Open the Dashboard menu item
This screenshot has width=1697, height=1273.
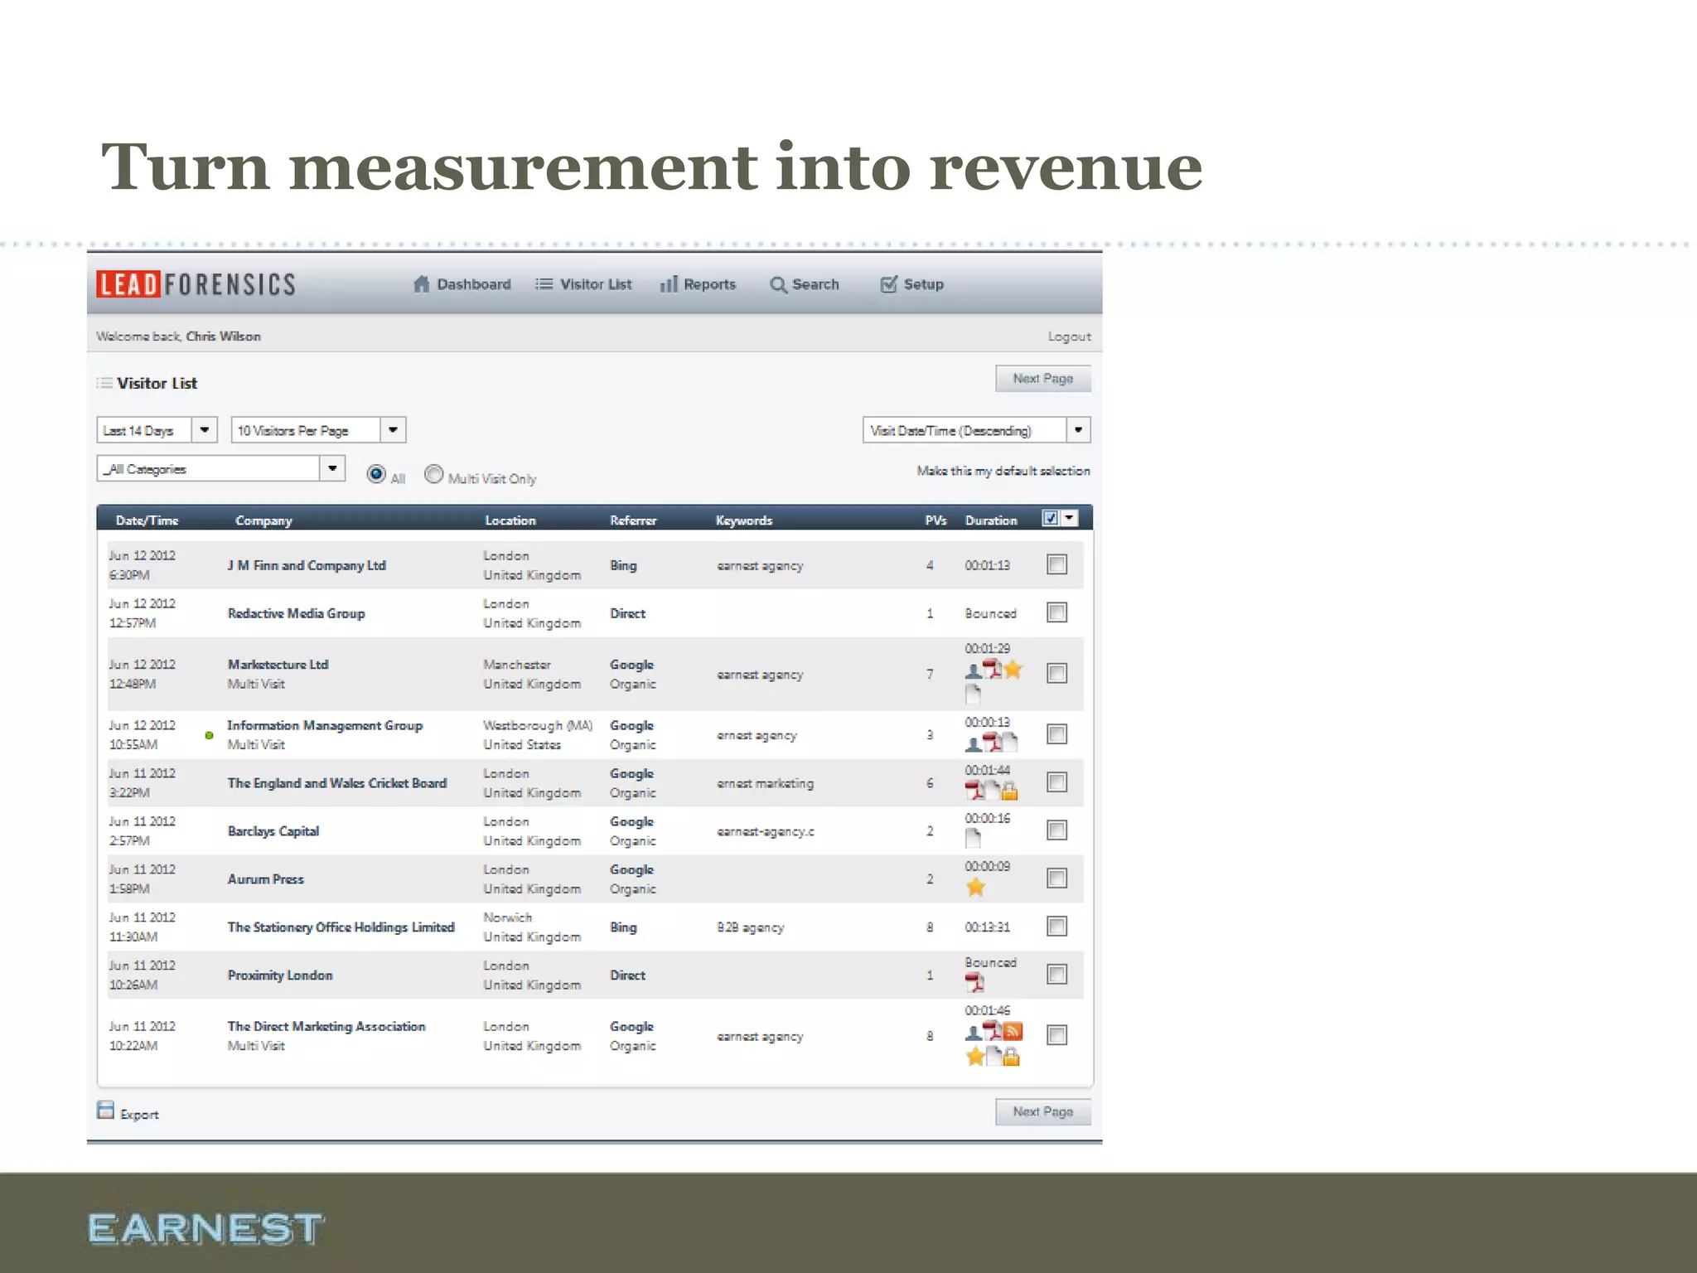tap(462, 284)
